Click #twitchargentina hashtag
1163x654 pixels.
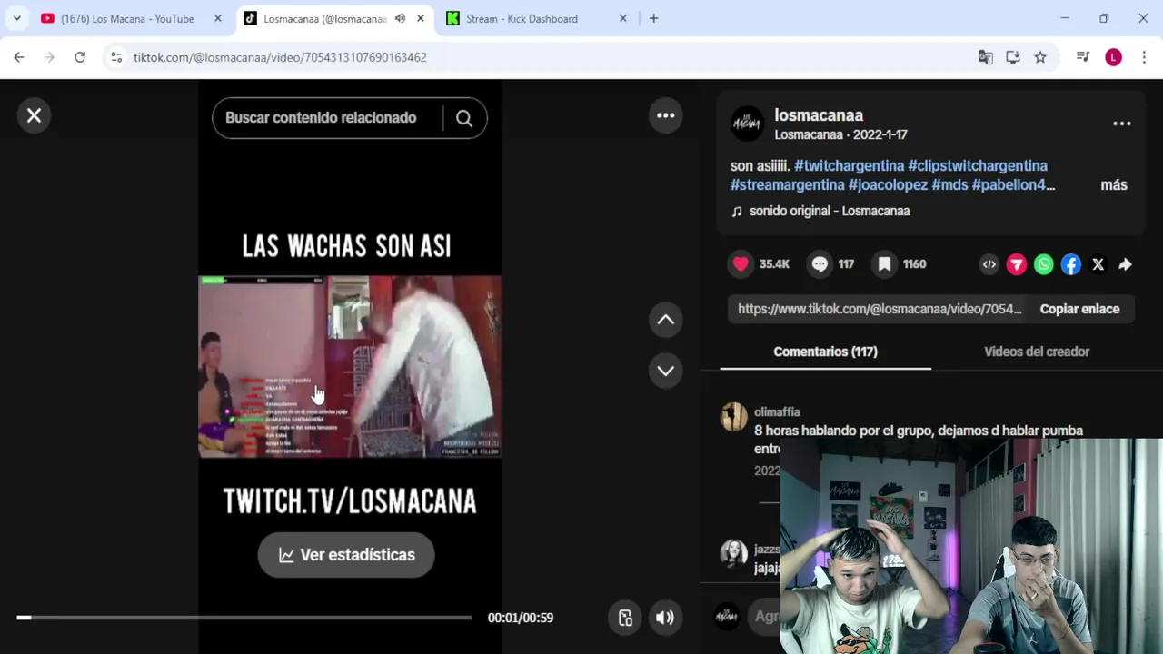849,166
